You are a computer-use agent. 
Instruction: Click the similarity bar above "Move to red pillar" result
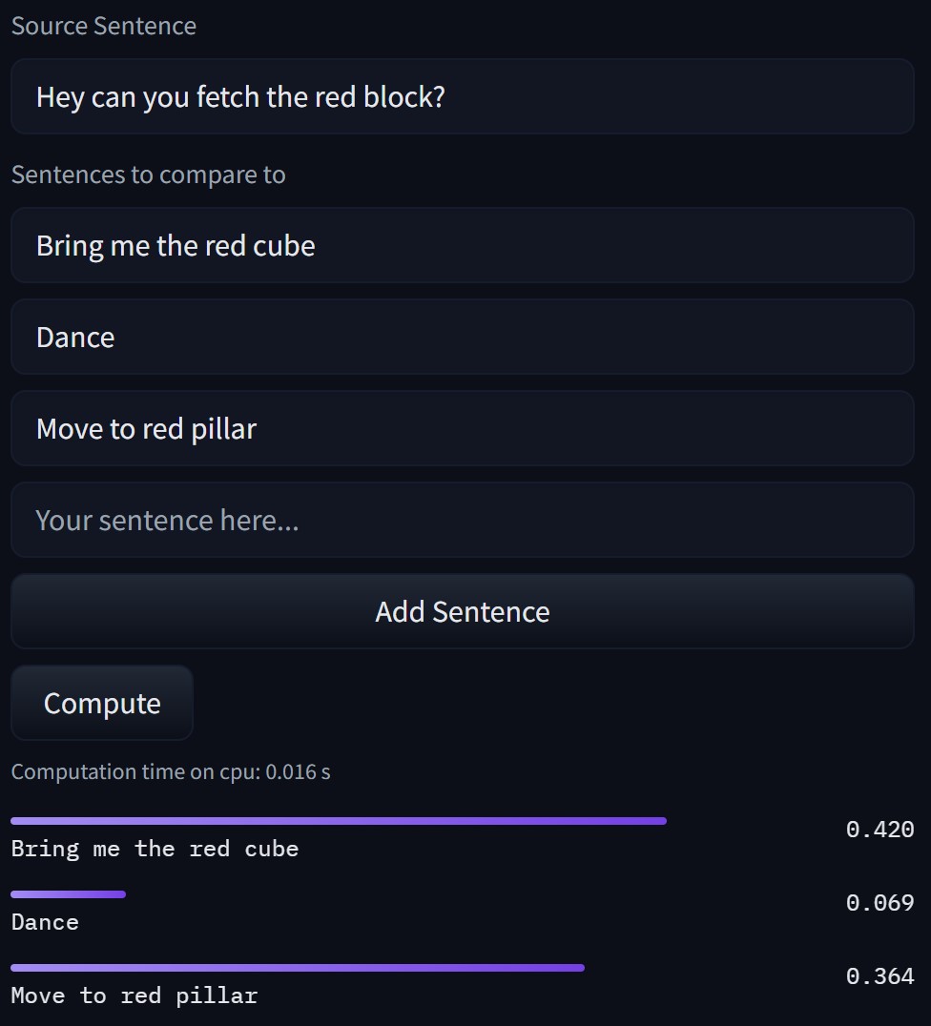coord(297,968)
